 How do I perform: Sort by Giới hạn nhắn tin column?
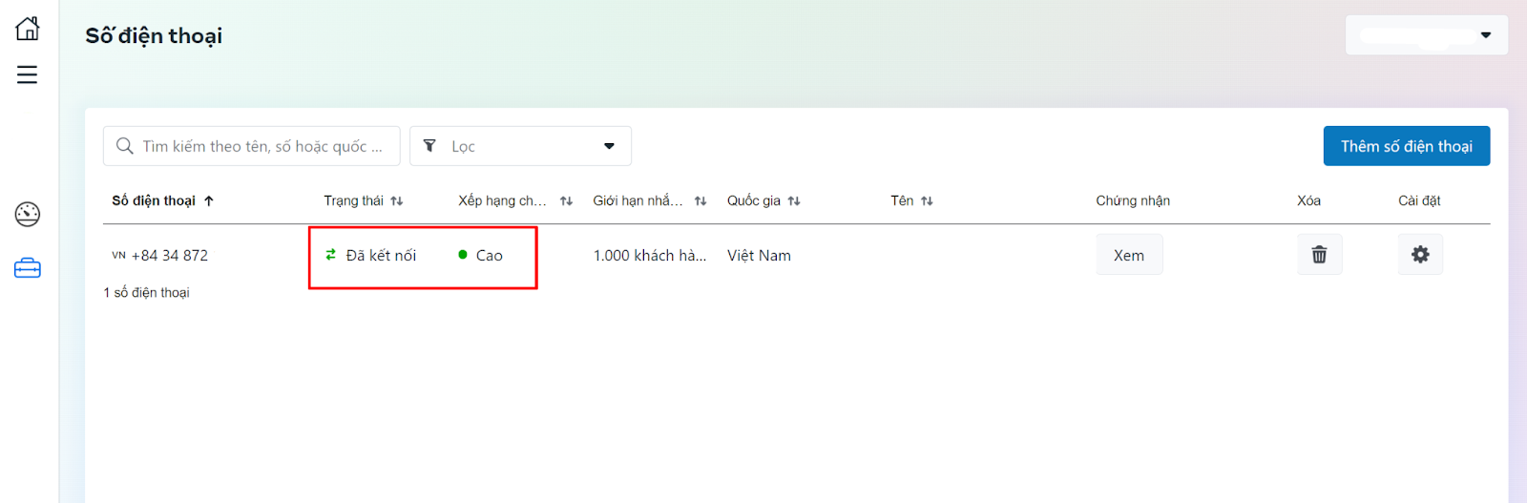pyautogui.click(x=701, y=200)
